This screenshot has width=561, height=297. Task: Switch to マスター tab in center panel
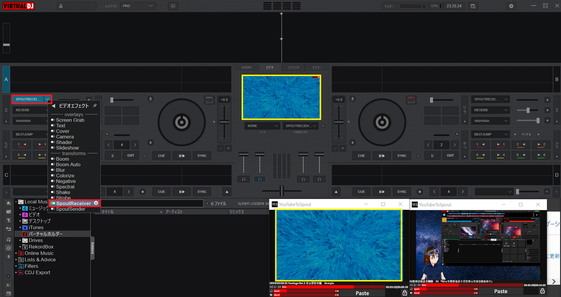[x=317, y=68]
